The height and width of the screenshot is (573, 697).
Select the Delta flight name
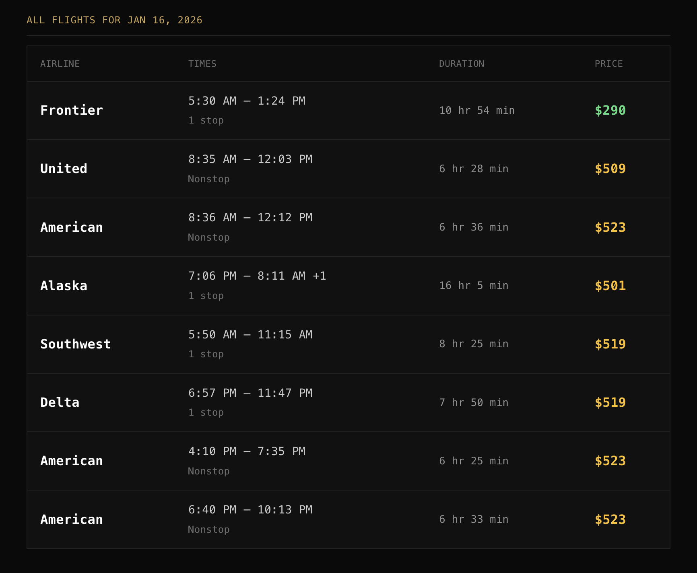[60, 402]
